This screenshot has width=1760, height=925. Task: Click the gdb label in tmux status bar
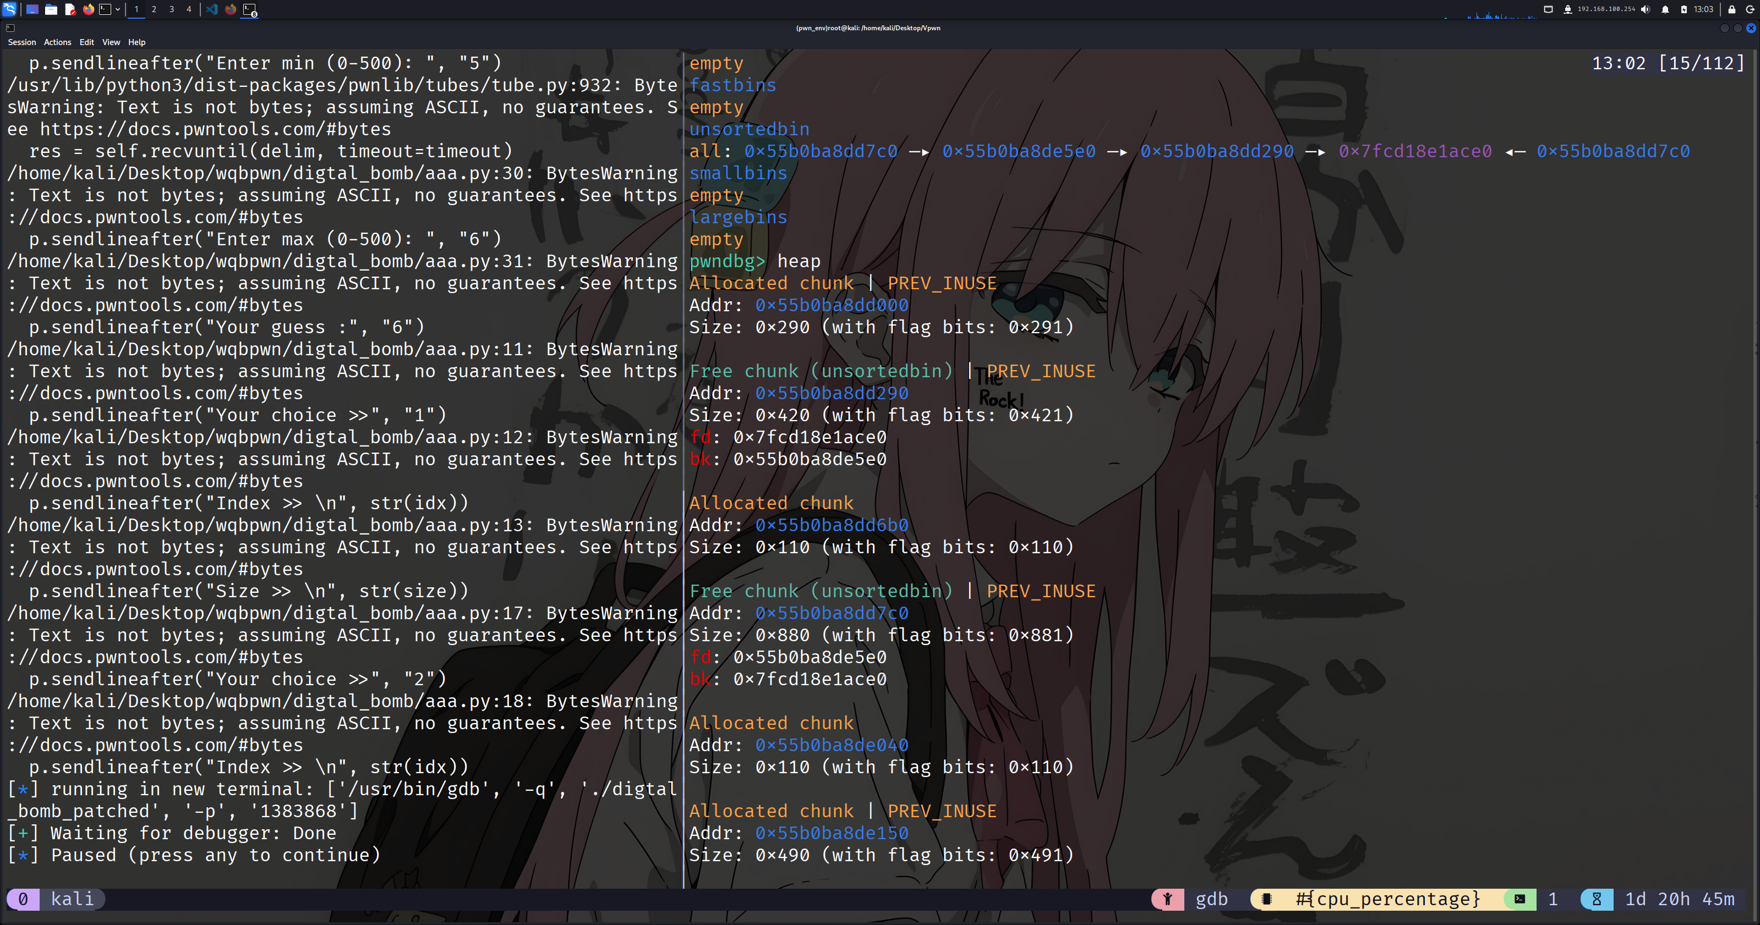(1211, 899)
